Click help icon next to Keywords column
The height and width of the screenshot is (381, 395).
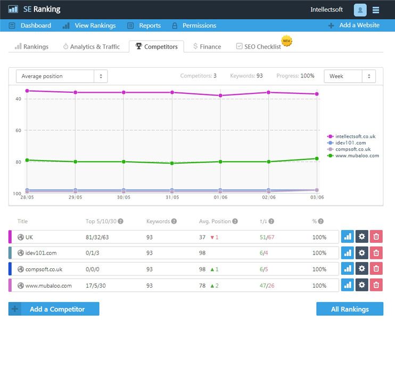click(174, 221)
